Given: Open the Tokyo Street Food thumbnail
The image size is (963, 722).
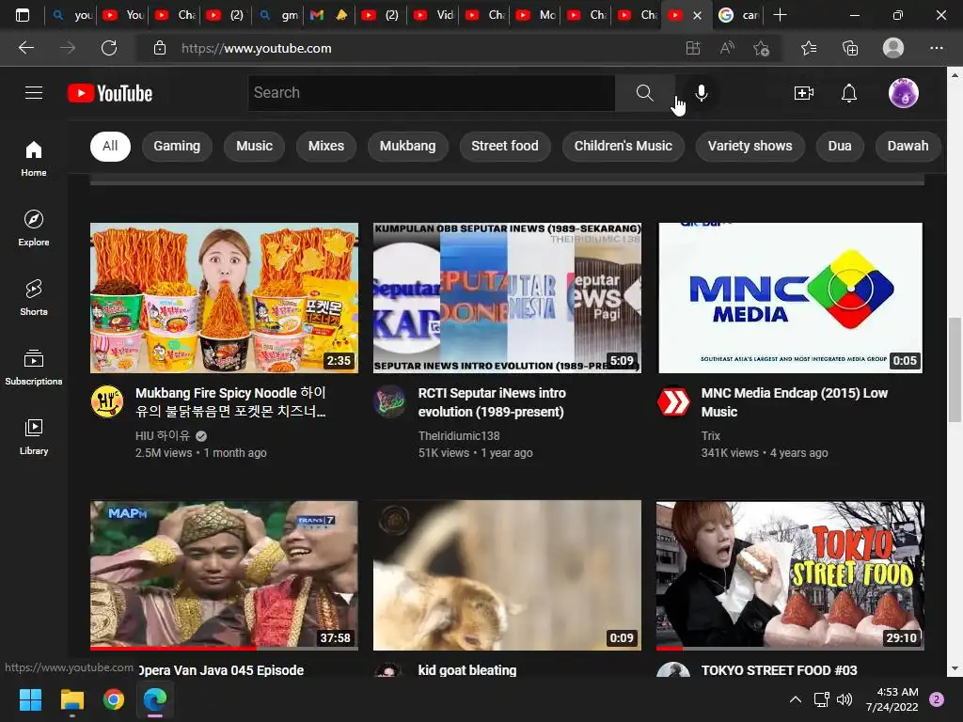Looking at the screenshot, I should [790, 575].
